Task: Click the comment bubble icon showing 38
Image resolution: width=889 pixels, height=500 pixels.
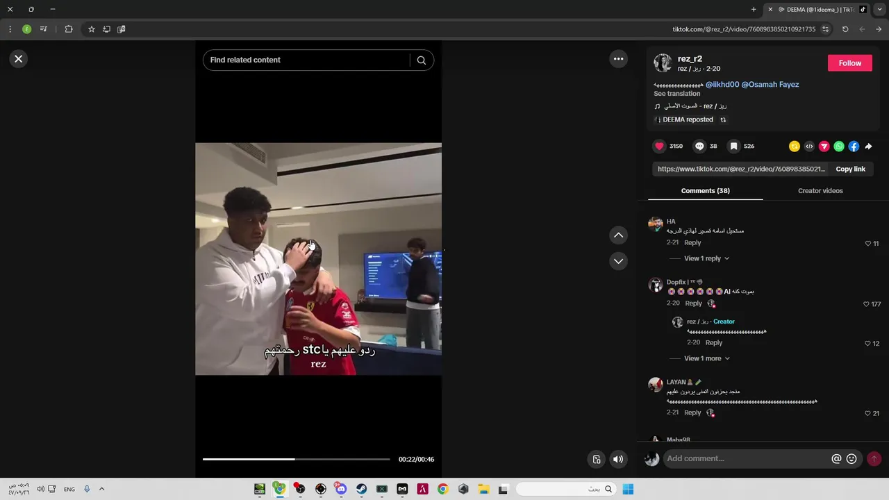Action: click(x=699, y=147)
